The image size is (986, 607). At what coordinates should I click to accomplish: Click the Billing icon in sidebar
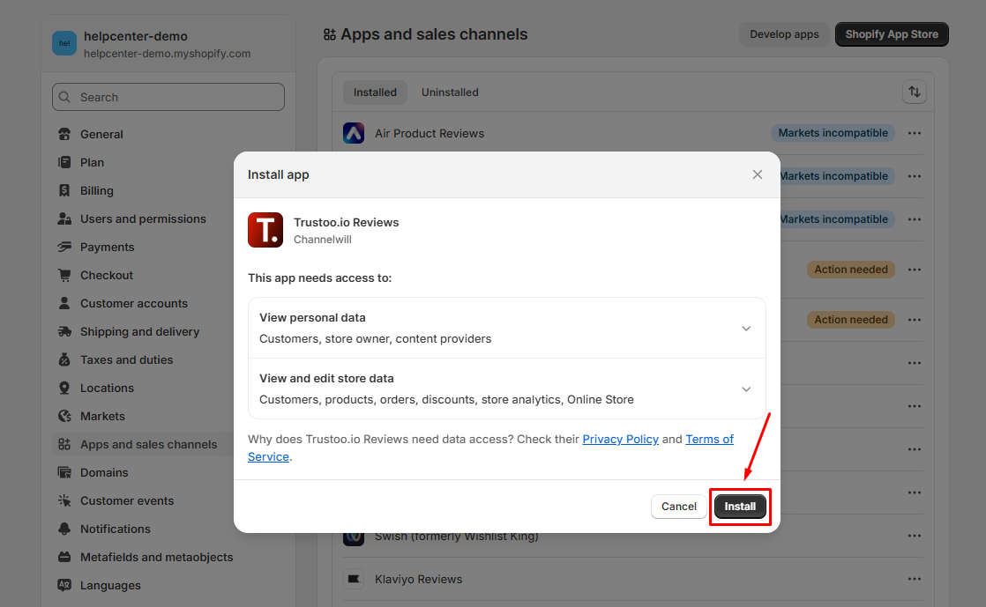click(64, 191)
